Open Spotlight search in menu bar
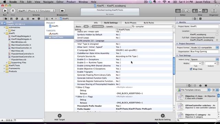 [x=215, y=2]
